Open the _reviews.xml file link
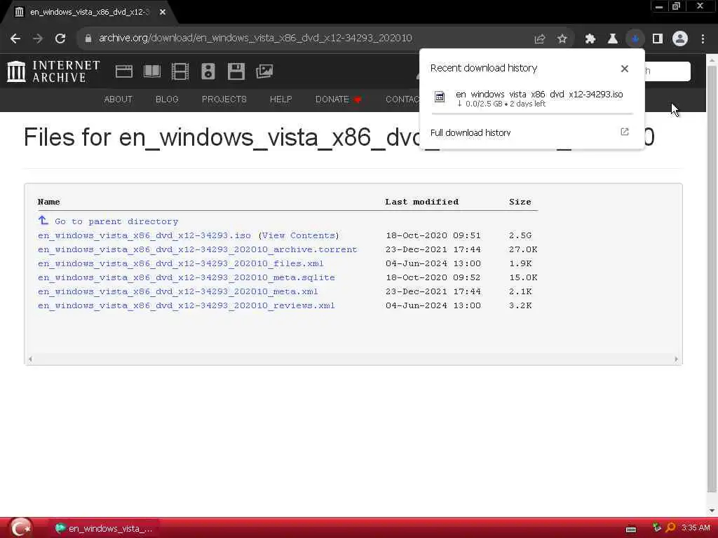Viewport: 718px width, 538px height. 187,305
